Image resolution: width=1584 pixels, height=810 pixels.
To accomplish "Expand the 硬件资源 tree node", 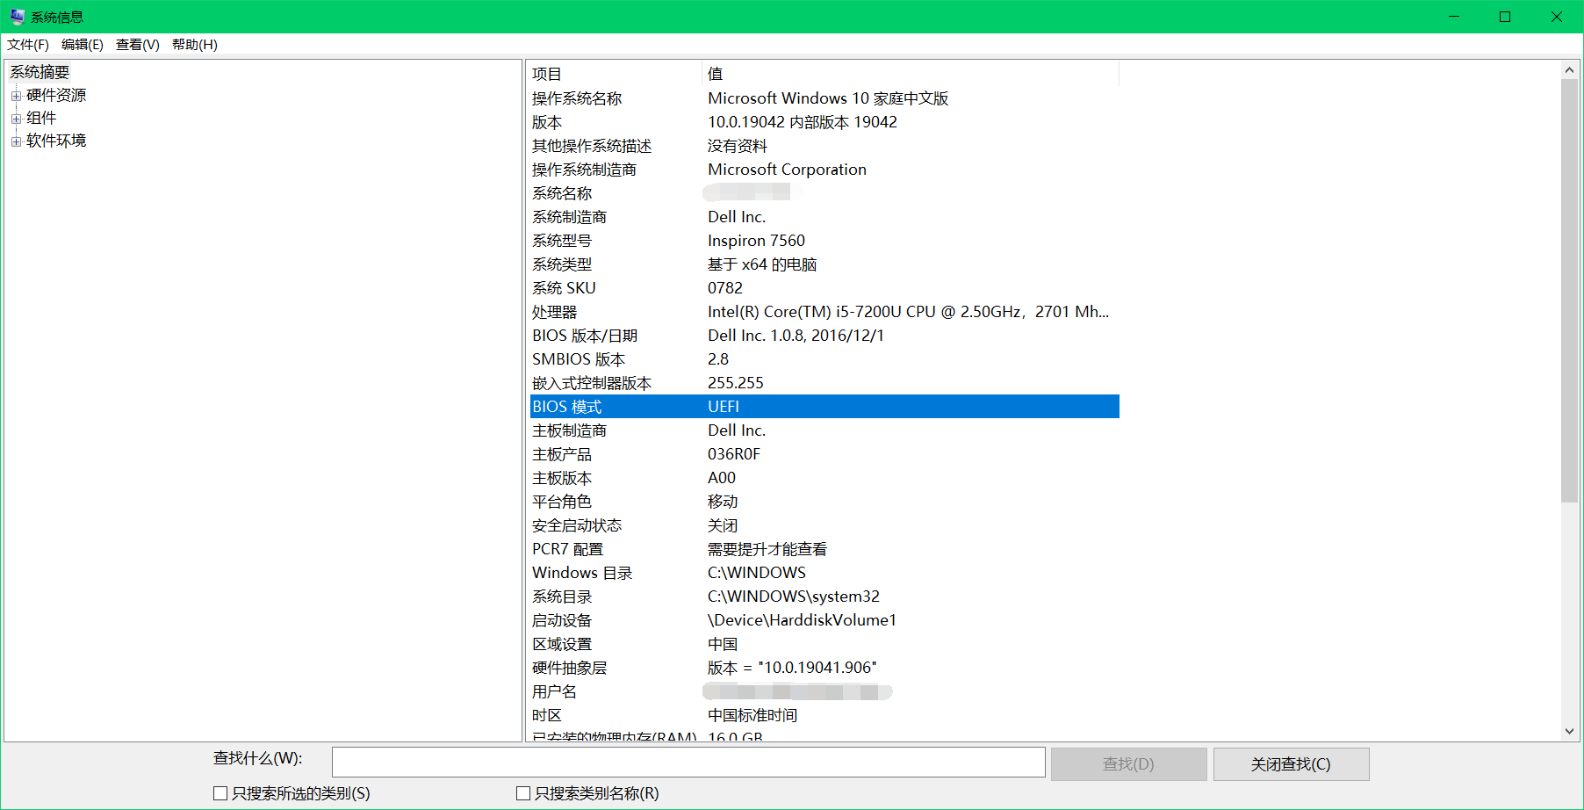I will click(x=15, y=94).
